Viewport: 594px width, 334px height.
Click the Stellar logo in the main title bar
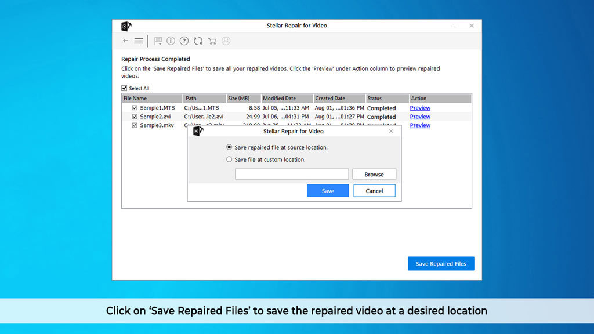tap(126, 26)
